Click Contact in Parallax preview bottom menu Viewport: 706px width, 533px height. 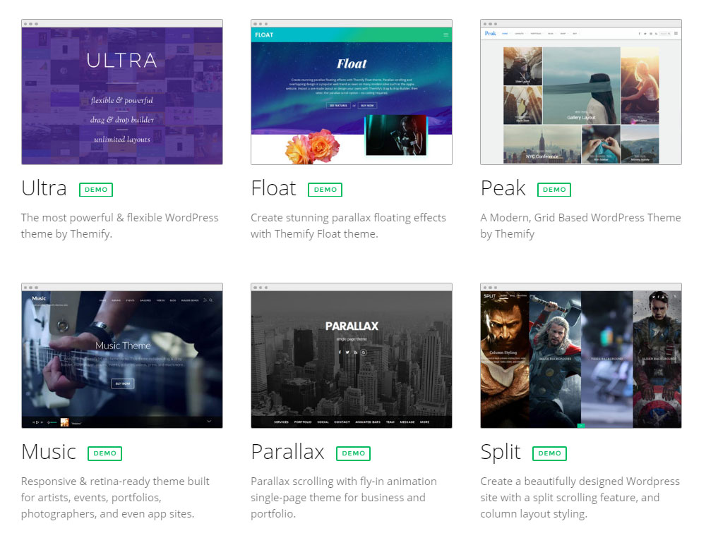tap(342, 422)
